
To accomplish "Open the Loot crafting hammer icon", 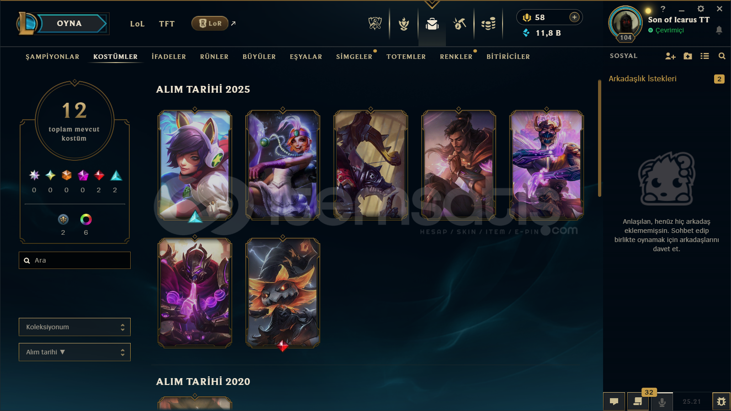I will point(460,23).
